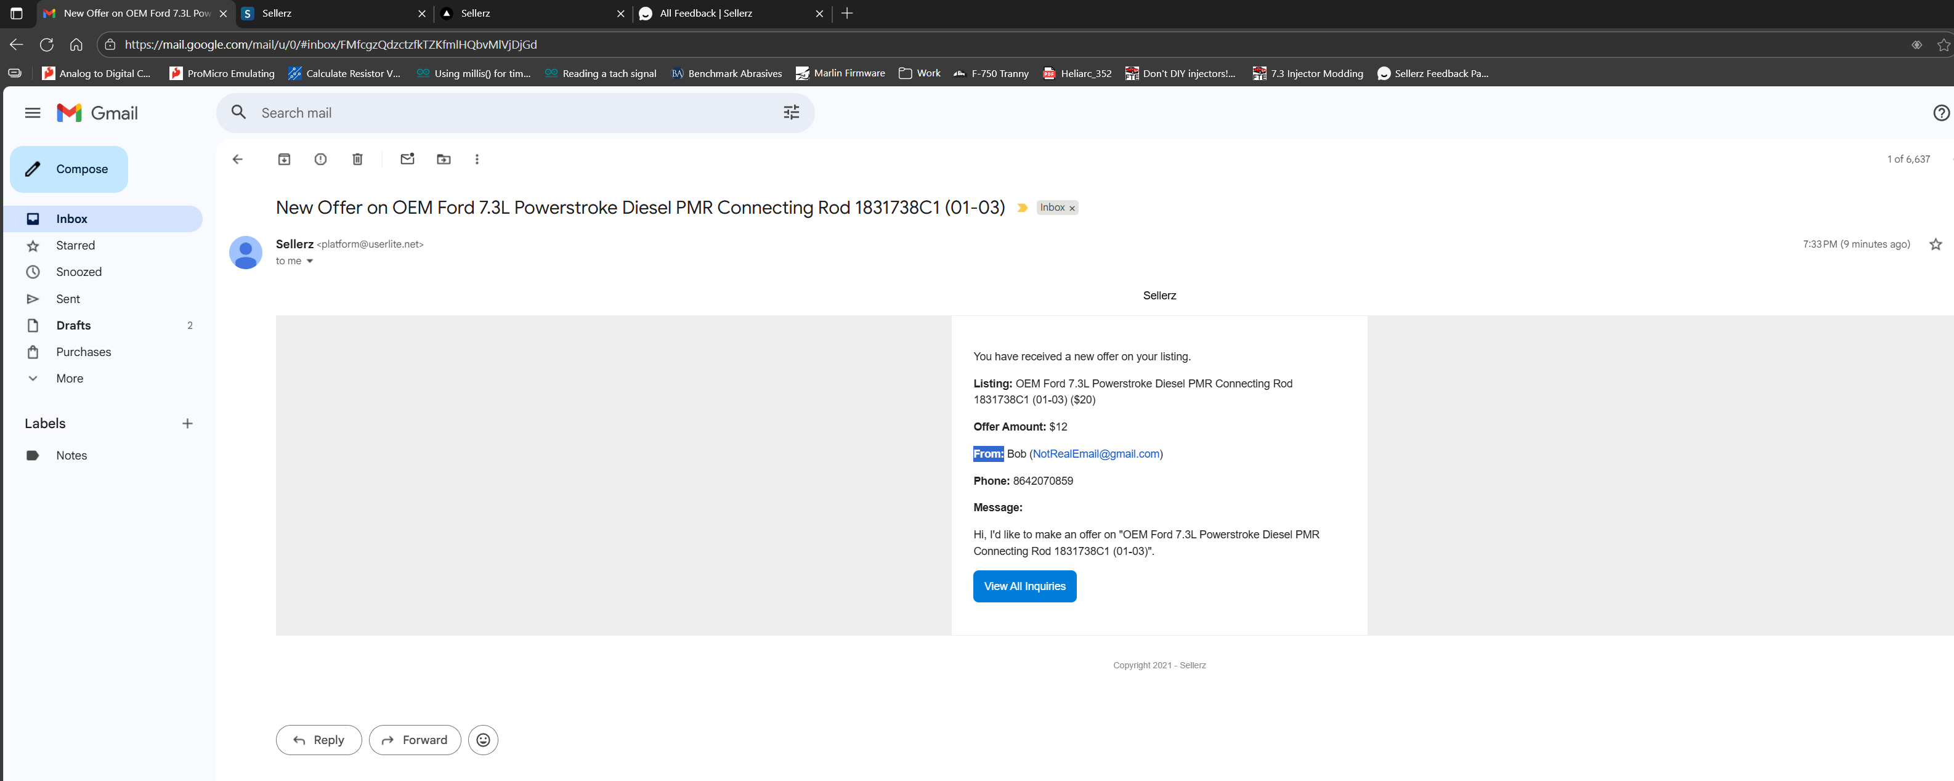Open the Gmail main menu hamburger icon

pos(32,113)
